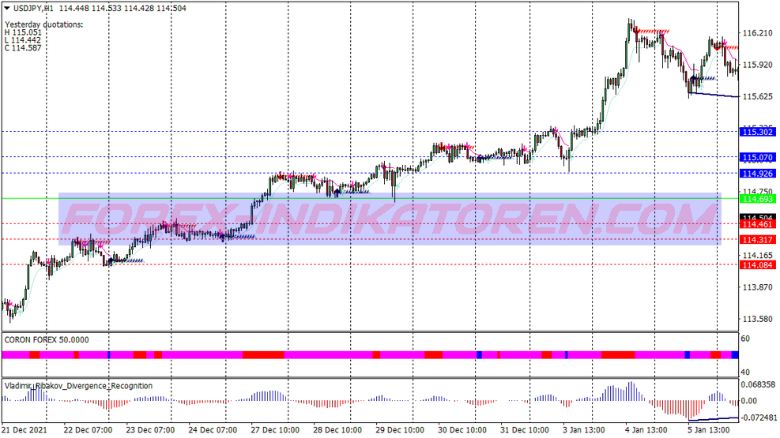Select the red 114.084 price level label
Screen dimensions: 780x438
[758, 265]
